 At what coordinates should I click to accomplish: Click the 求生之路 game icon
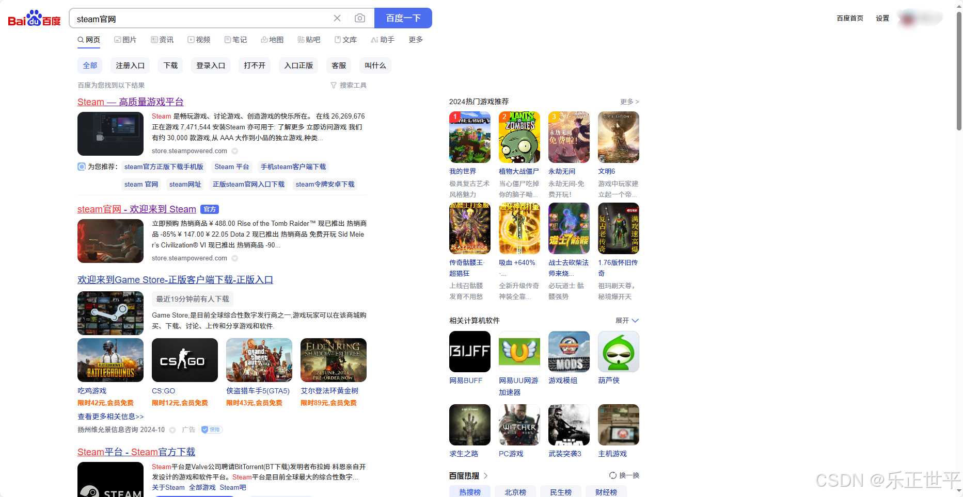[x=470, y=425]
